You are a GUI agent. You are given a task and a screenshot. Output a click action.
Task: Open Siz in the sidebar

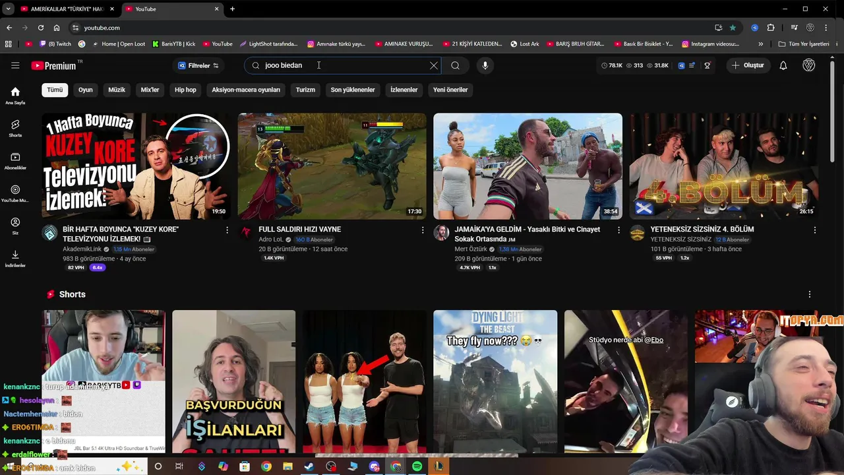pyautogui.click(x=15, y=226)
